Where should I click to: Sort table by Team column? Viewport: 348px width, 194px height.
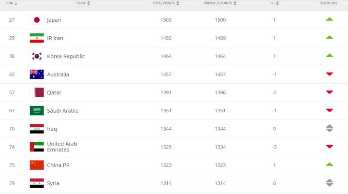tap(83, 3)
